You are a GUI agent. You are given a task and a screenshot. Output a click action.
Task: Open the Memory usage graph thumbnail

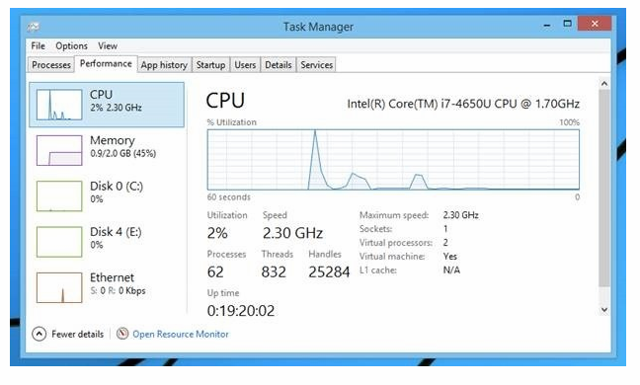59,150
